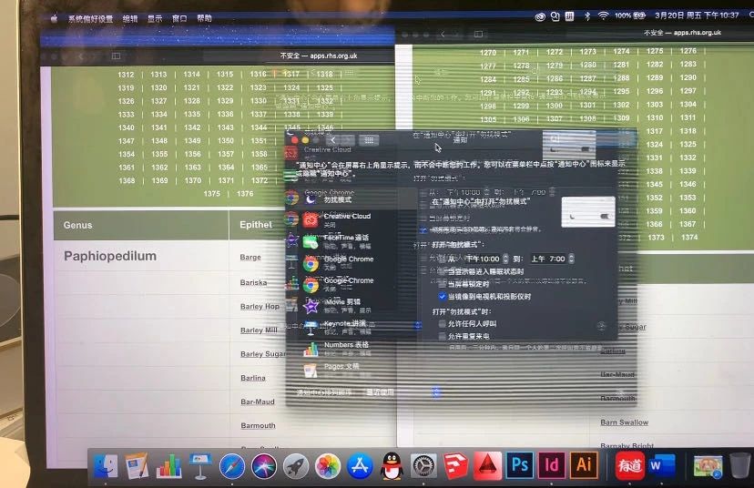754x488 pixels.
Task: Click the show-all grid button in preferences toolbar
Action: pyautogui.click(x=368, y=140)
